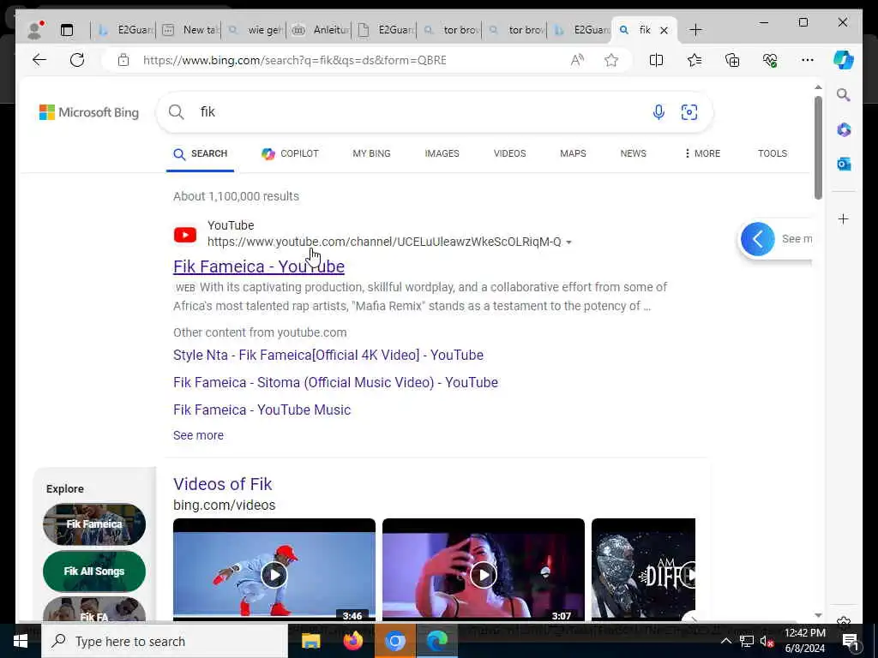Close the 'fik' tab

coord(665,30)
